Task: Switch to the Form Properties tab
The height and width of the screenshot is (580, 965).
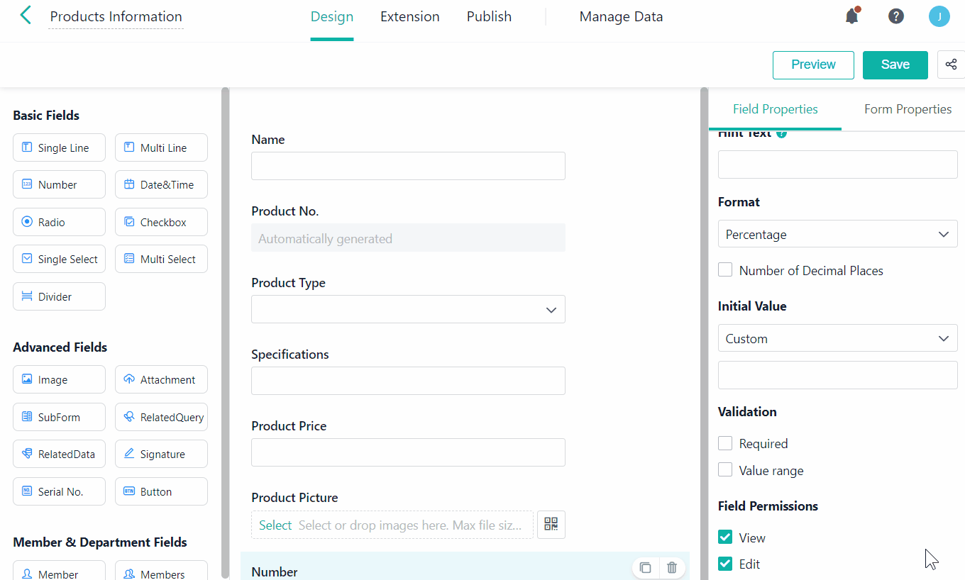Action: [x=908, y=109]
